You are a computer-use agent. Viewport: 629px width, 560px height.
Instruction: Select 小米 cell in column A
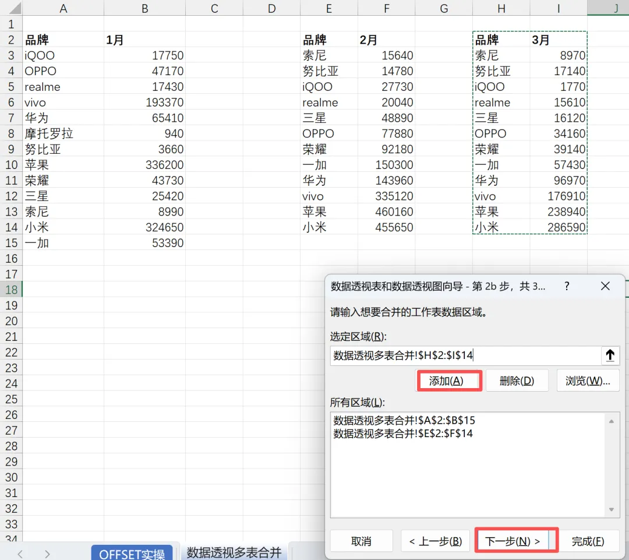tap(63, 227)
